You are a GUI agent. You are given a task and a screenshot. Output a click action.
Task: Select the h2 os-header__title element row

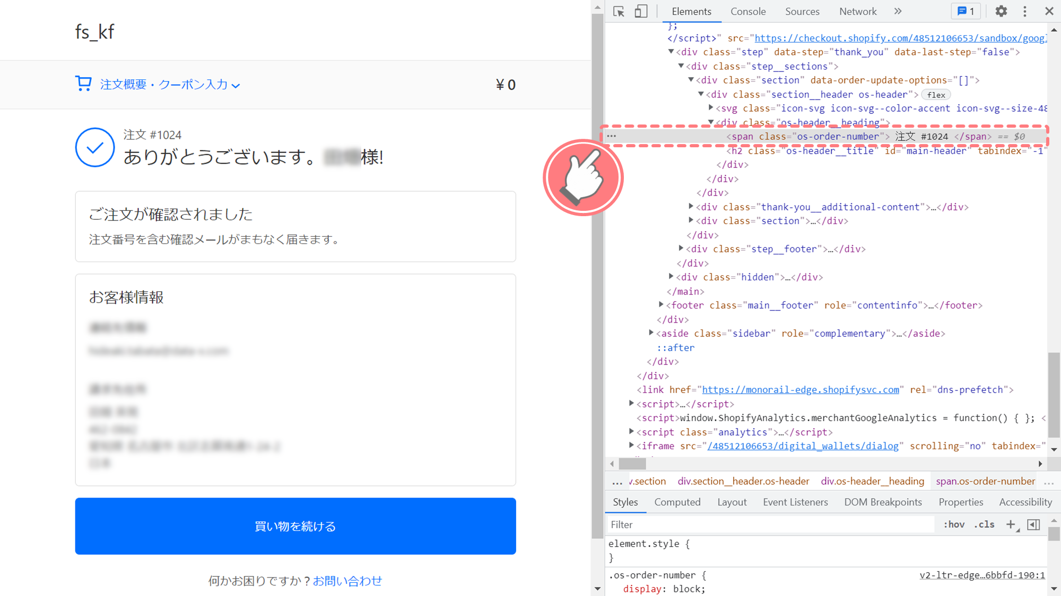click(x=886, y=151)
